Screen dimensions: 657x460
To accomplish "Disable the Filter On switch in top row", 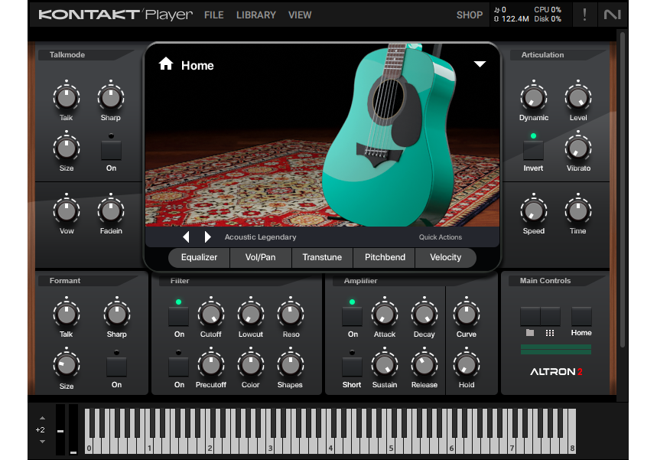I will point(178,316).
